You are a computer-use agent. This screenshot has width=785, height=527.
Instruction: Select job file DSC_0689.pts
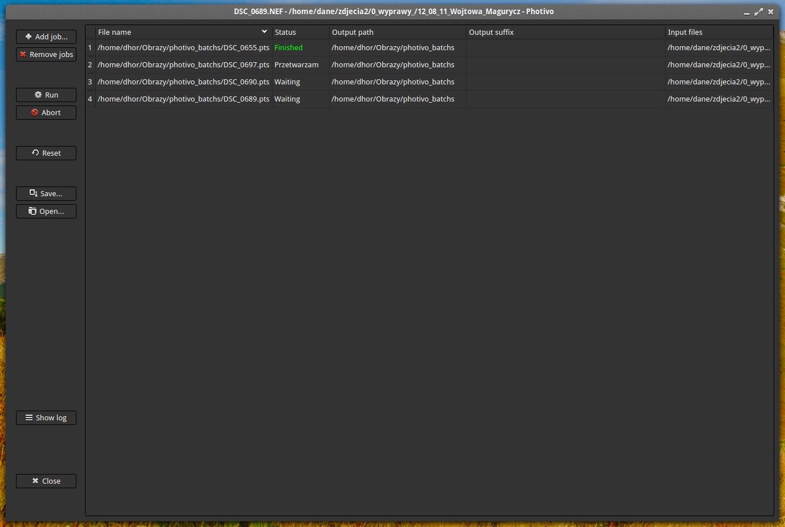183,99
